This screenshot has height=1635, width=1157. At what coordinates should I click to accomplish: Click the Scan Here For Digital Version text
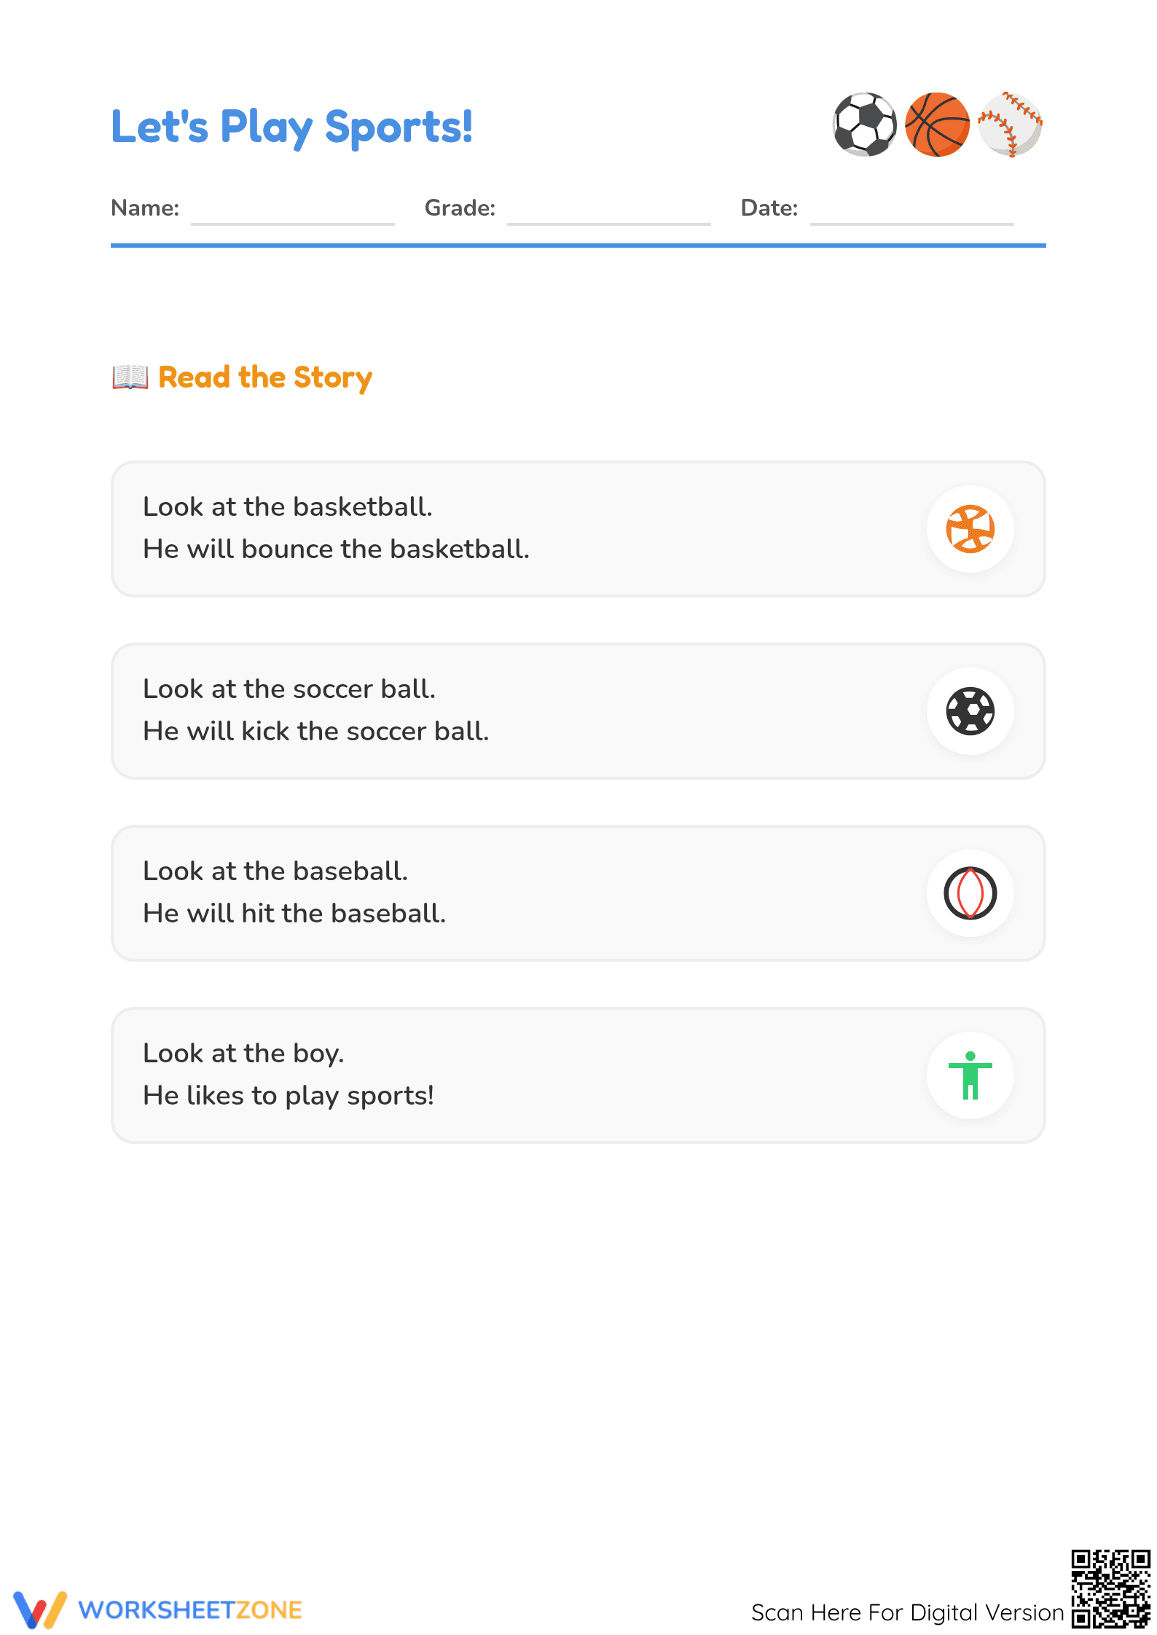(x=908, y=1612)
